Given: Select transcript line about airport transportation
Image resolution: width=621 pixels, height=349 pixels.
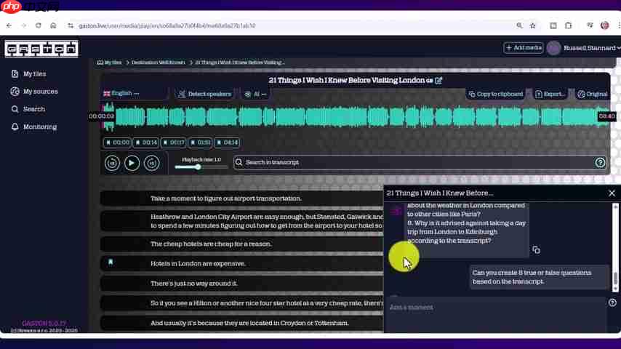Looking at the screenshot, I should click(x=241, y=198).
